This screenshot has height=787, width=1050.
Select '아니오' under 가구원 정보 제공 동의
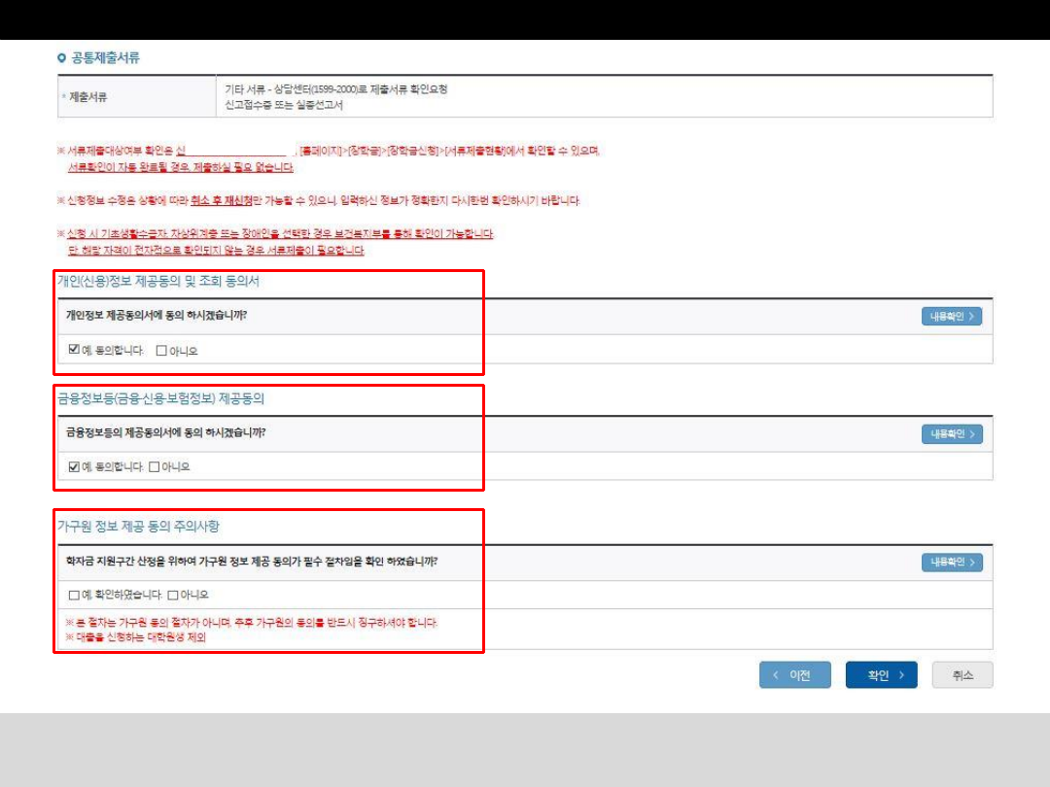point(173,595)
